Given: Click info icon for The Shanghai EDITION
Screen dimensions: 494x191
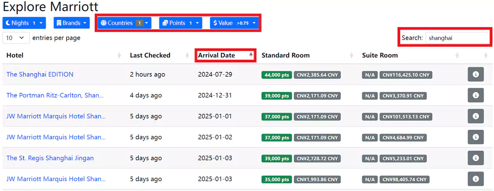Looking at the screenshot, I should [x=475, y=74].
